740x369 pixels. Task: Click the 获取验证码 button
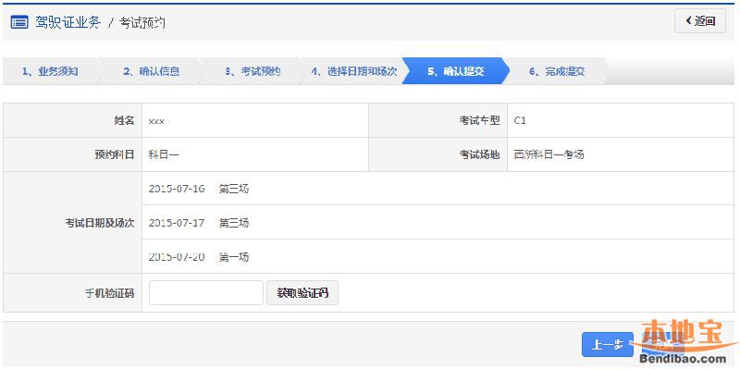point(302,293)
